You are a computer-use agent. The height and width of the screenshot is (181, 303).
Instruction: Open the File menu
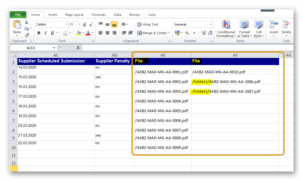18,14
